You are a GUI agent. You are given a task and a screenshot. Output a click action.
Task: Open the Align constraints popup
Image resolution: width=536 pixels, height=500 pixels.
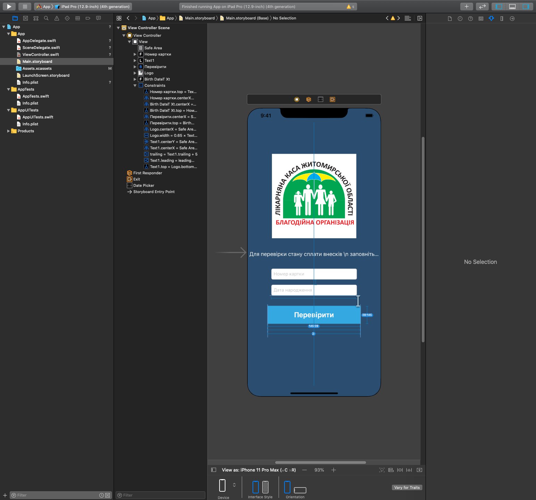pos(391,470)
